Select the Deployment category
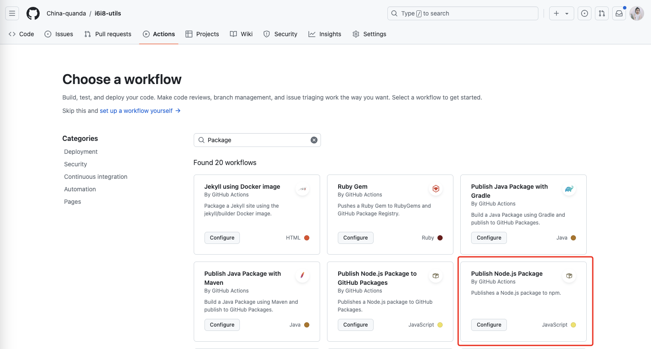Screen dimensions: 651x349 81,152
